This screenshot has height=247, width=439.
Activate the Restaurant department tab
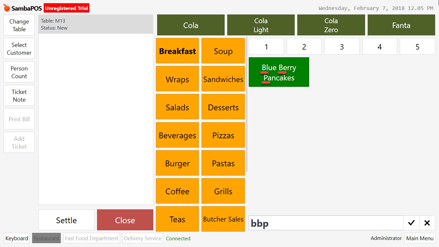[46, 238]
